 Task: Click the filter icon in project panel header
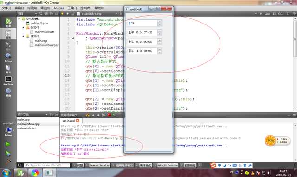(41, 14)
